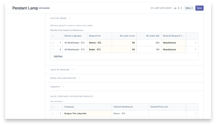Screen dimensions: 216x126
Task: Collapse the Auto Re-order section chevron
Action: click(x=70, y=18)
